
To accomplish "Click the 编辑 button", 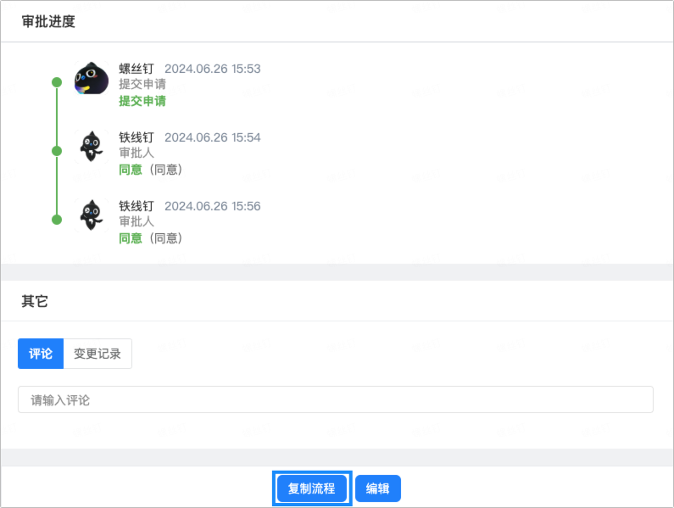I will (x=378, y=488).
